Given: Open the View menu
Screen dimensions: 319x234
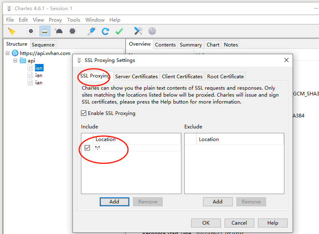Looking at the screenshot, I should point(38,20).
